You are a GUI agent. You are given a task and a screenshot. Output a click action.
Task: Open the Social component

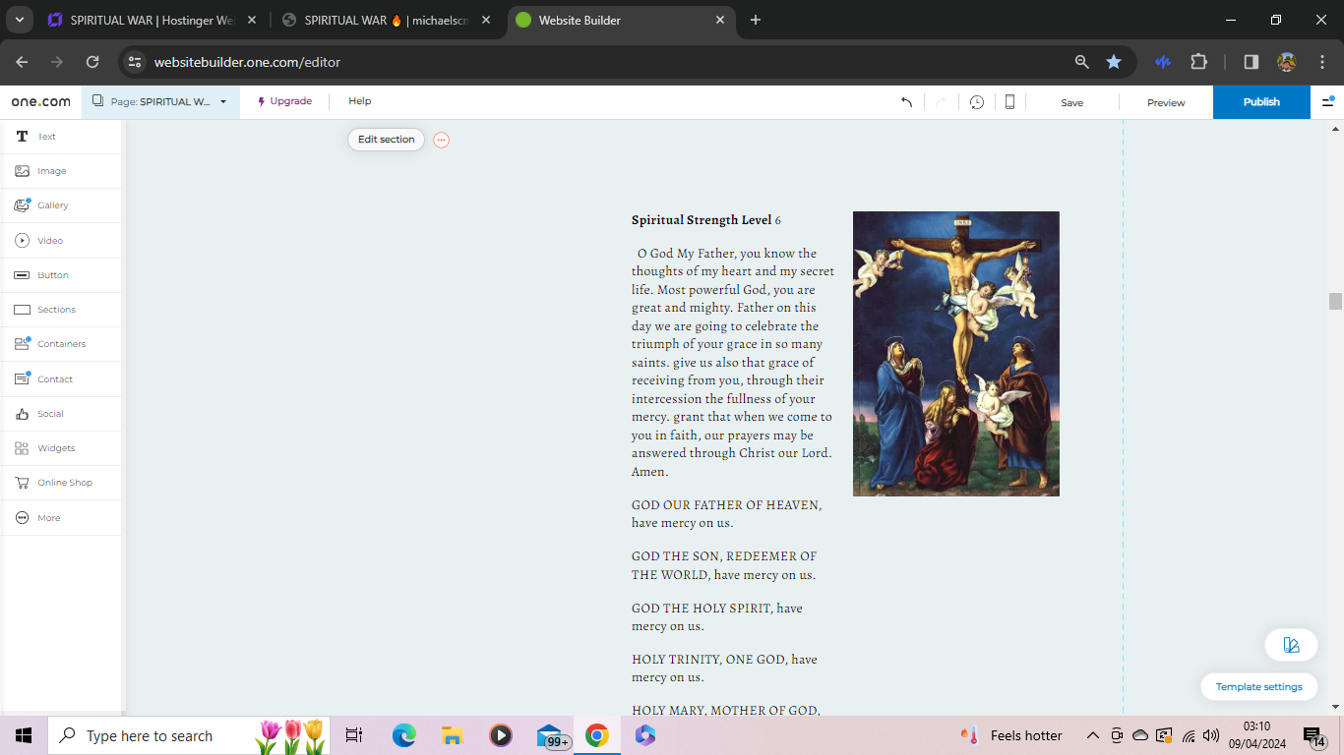click(x=61, y=414)
